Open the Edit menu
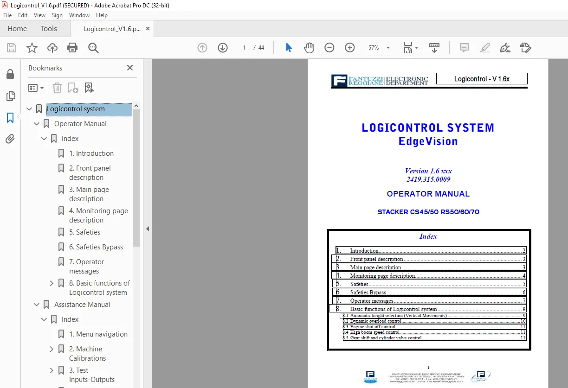The height and width of the screenshot is (388, 568). (x=23, y=15)
